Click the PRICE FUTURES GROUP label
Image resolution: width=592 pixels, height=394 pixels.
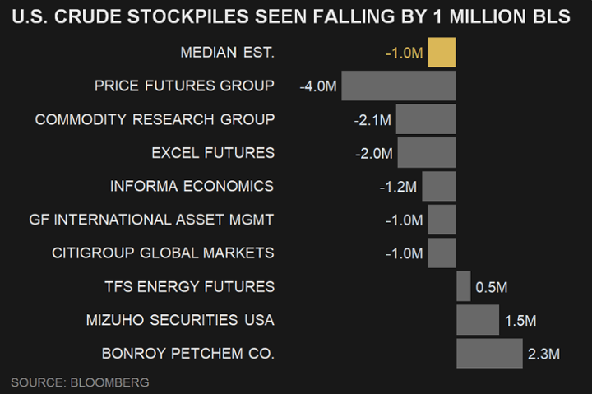click(x=184, y=86)
